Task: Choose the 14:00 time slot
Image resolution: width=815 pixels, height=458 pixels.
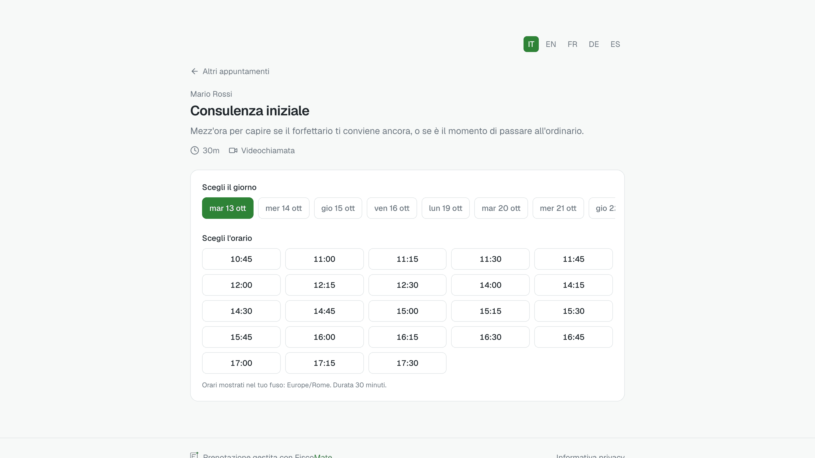Action: click(x=490, y=285)
